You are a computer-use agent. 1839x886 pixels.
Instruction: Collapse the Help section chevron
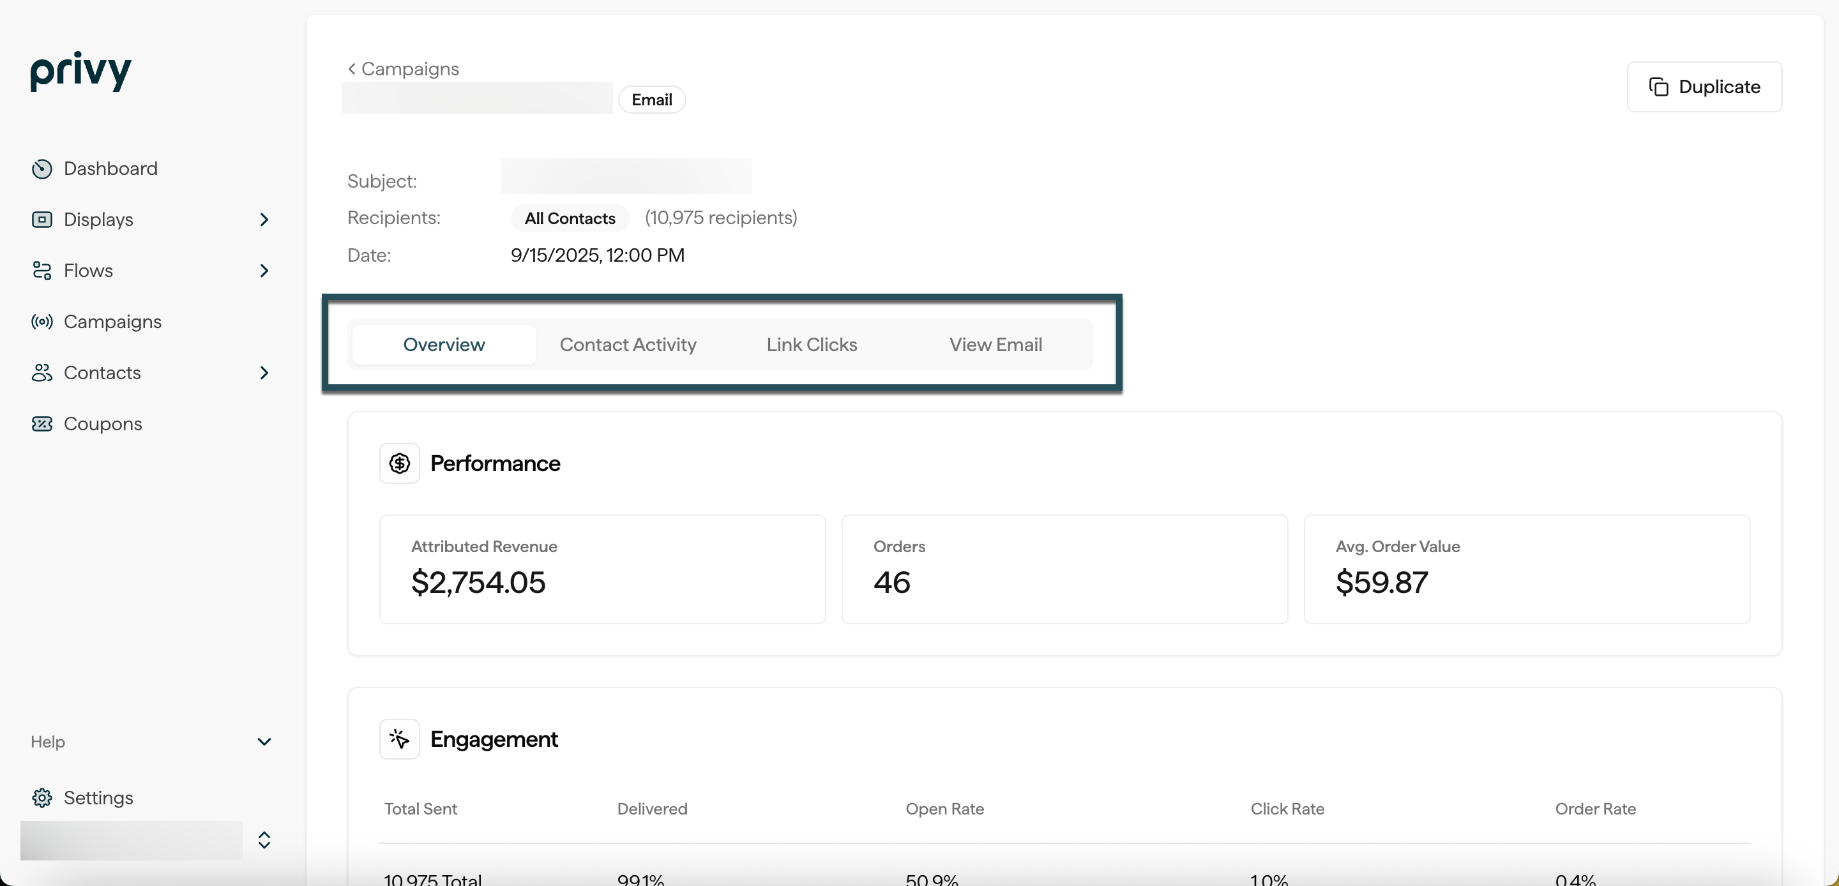tap(264, 742)
